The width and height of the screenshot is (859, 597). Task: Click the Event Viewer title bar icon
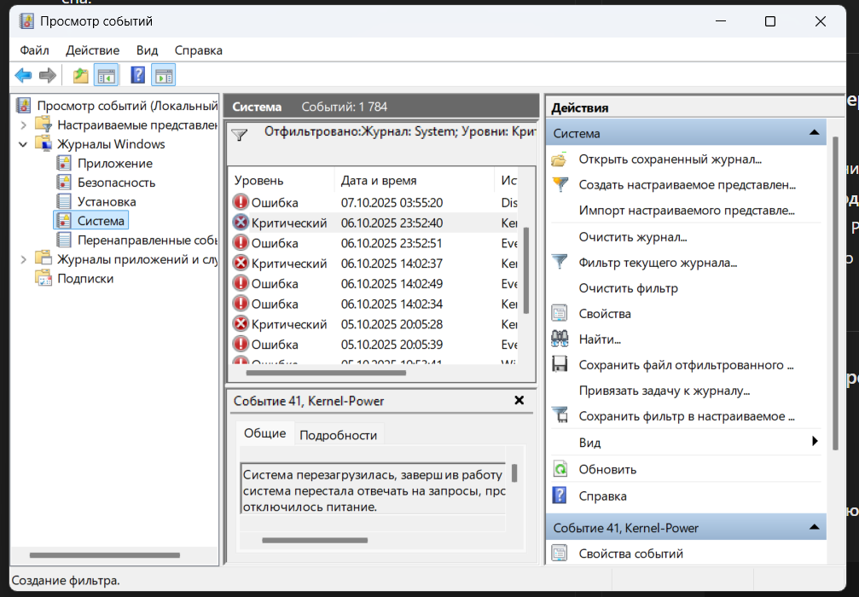26,21
